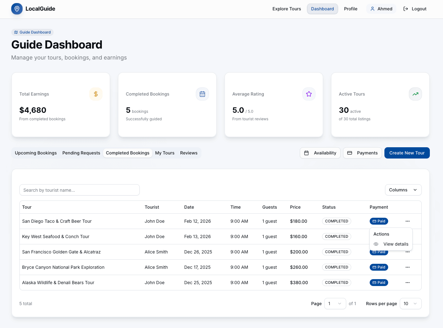The image size is (443, 328).
Task: Click the eye icon next to View details
Action: 376,244
